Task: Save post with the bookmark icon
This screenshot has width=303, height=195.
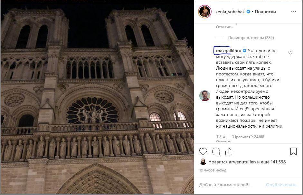Action: tap(293, 151)
